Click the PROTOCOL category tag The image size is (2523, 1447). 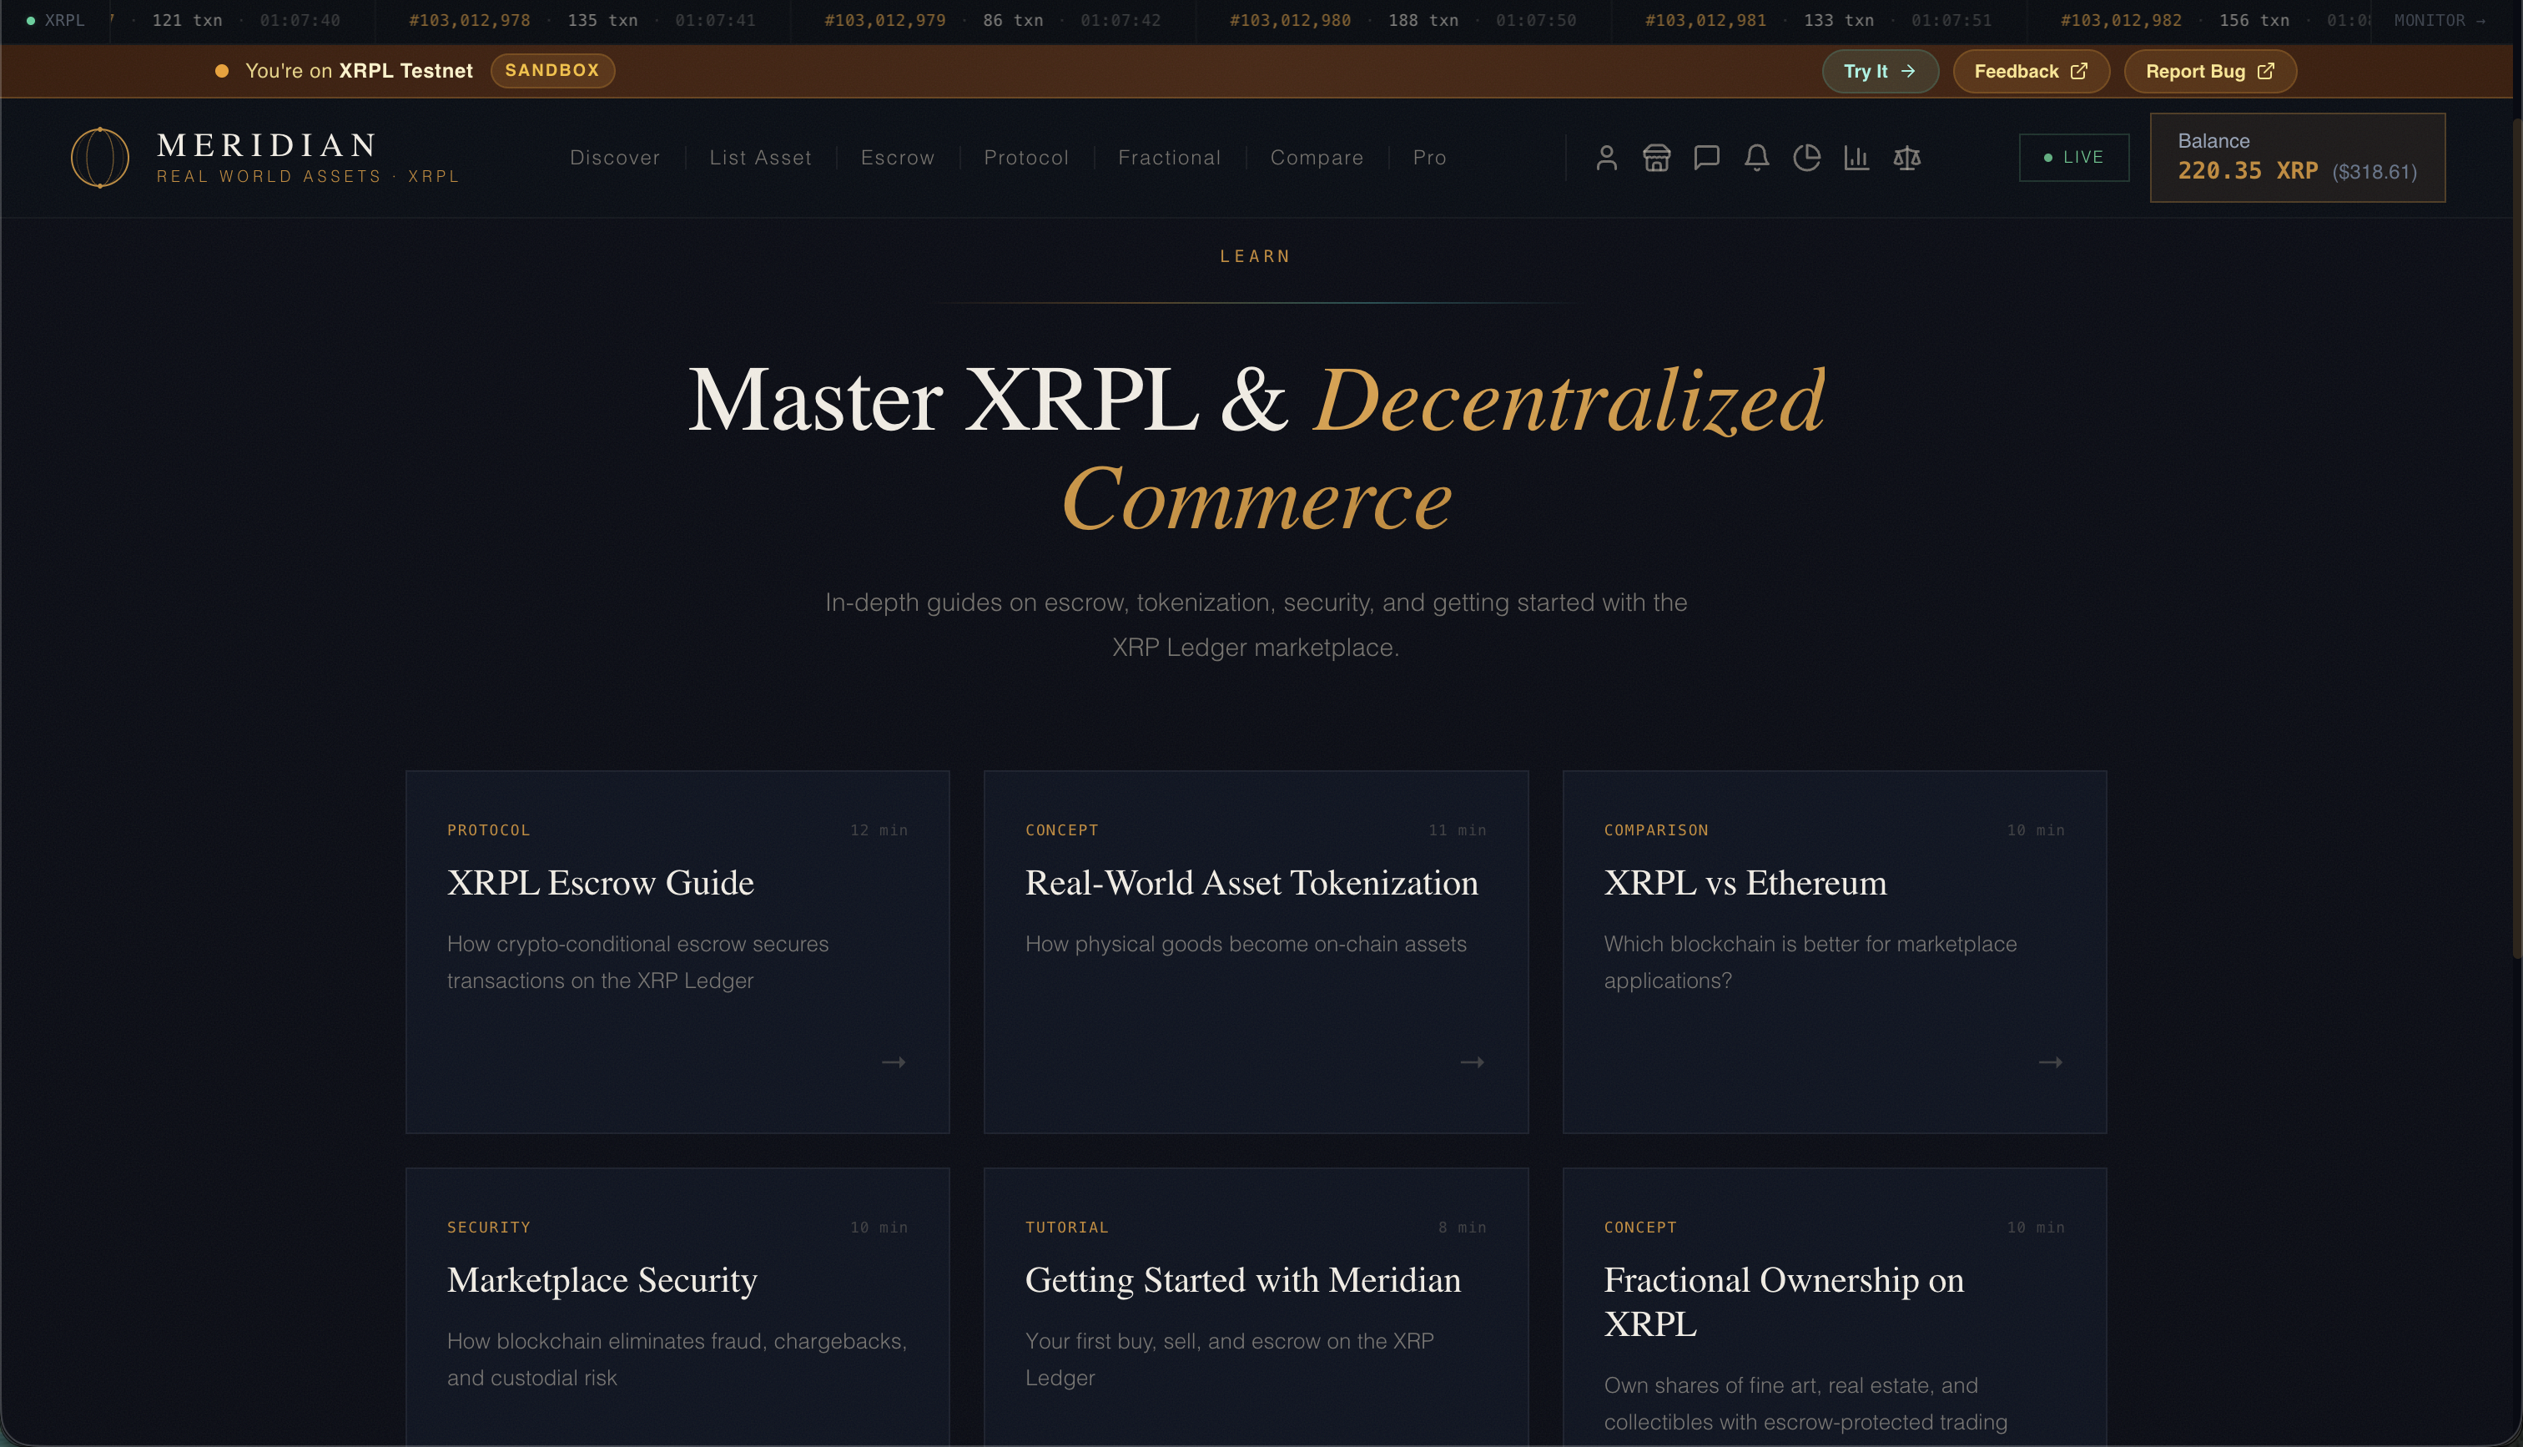[489, 829]
